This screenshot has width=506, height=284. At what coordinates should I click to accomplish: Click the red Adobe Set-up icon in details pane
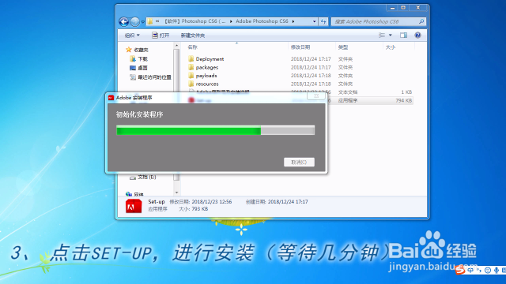(134, 206)
